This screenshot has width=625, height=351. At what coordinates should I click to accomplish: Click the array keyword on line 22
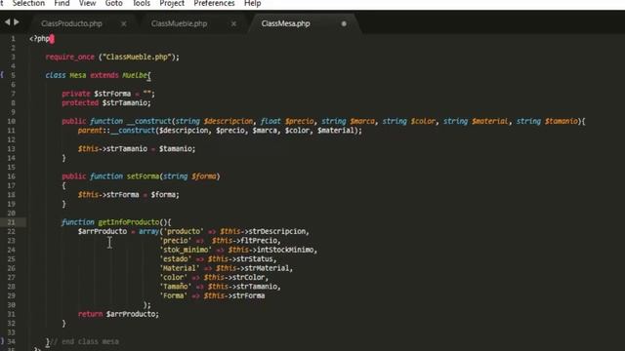[148, 231]
